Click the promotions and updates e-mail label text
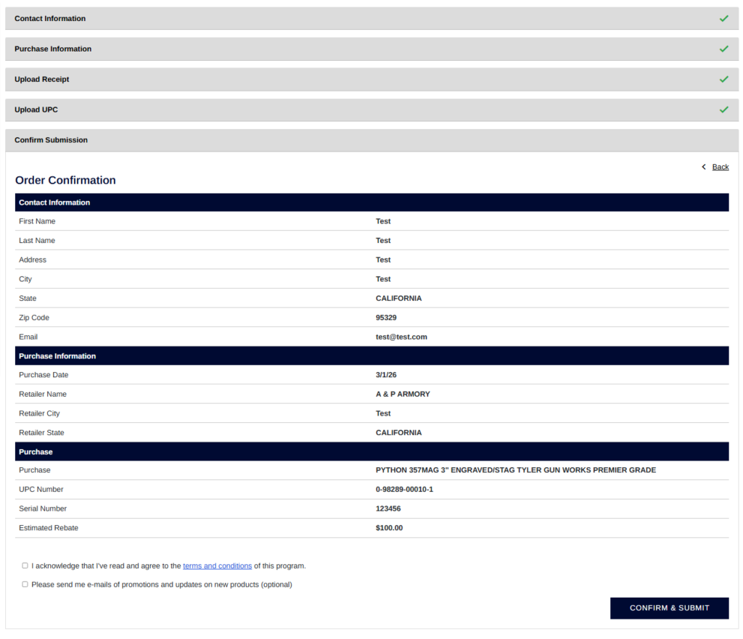This screenshot has width=743, height=639. coord(162,585)
